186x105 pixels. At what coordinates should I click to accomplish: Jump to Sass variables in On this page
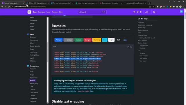(x=144, y=56)
